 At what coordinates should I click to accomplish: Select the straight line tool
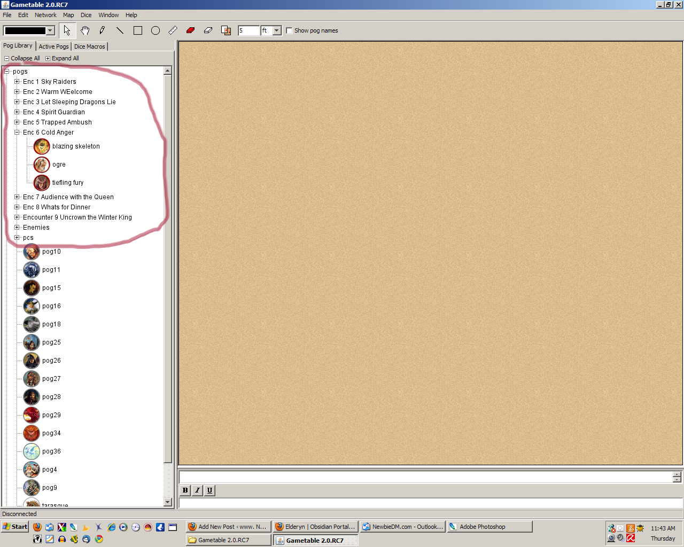pos(120,30)
